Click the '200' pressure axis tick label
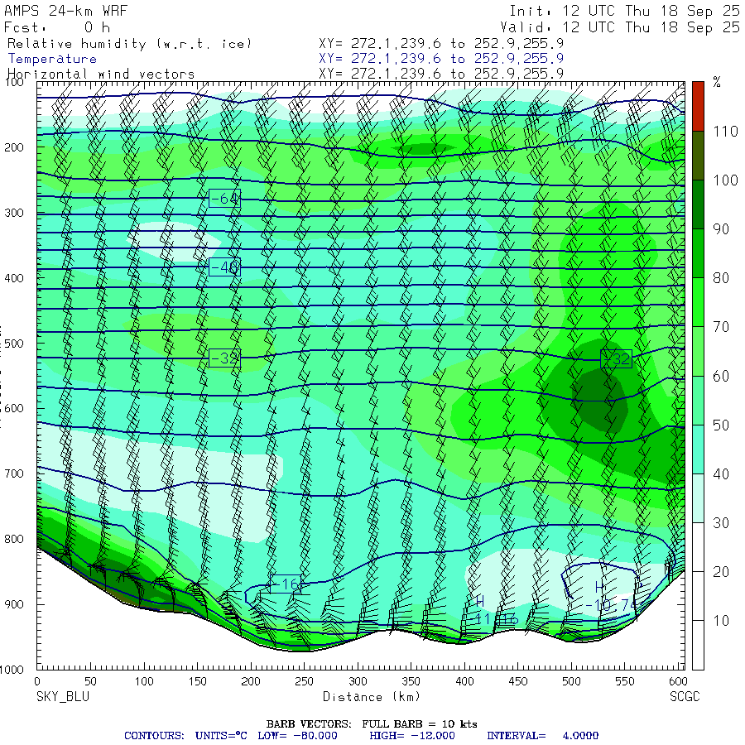The width and height of the screenshot is (745, 745). 14,147
